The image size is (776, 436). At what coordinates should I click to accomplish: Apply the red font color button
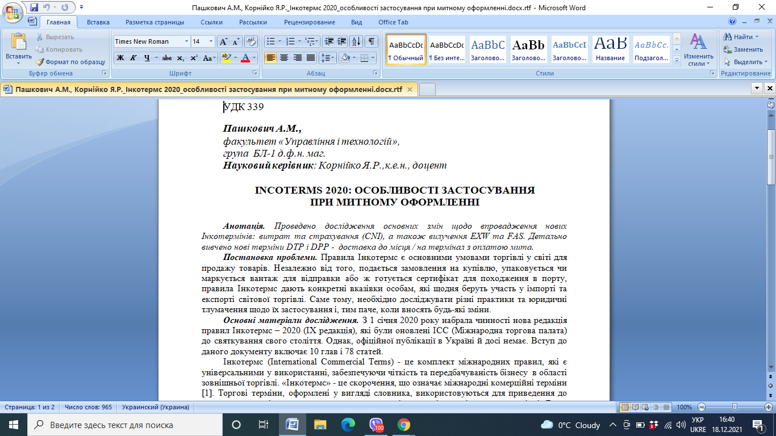point(245,58)
